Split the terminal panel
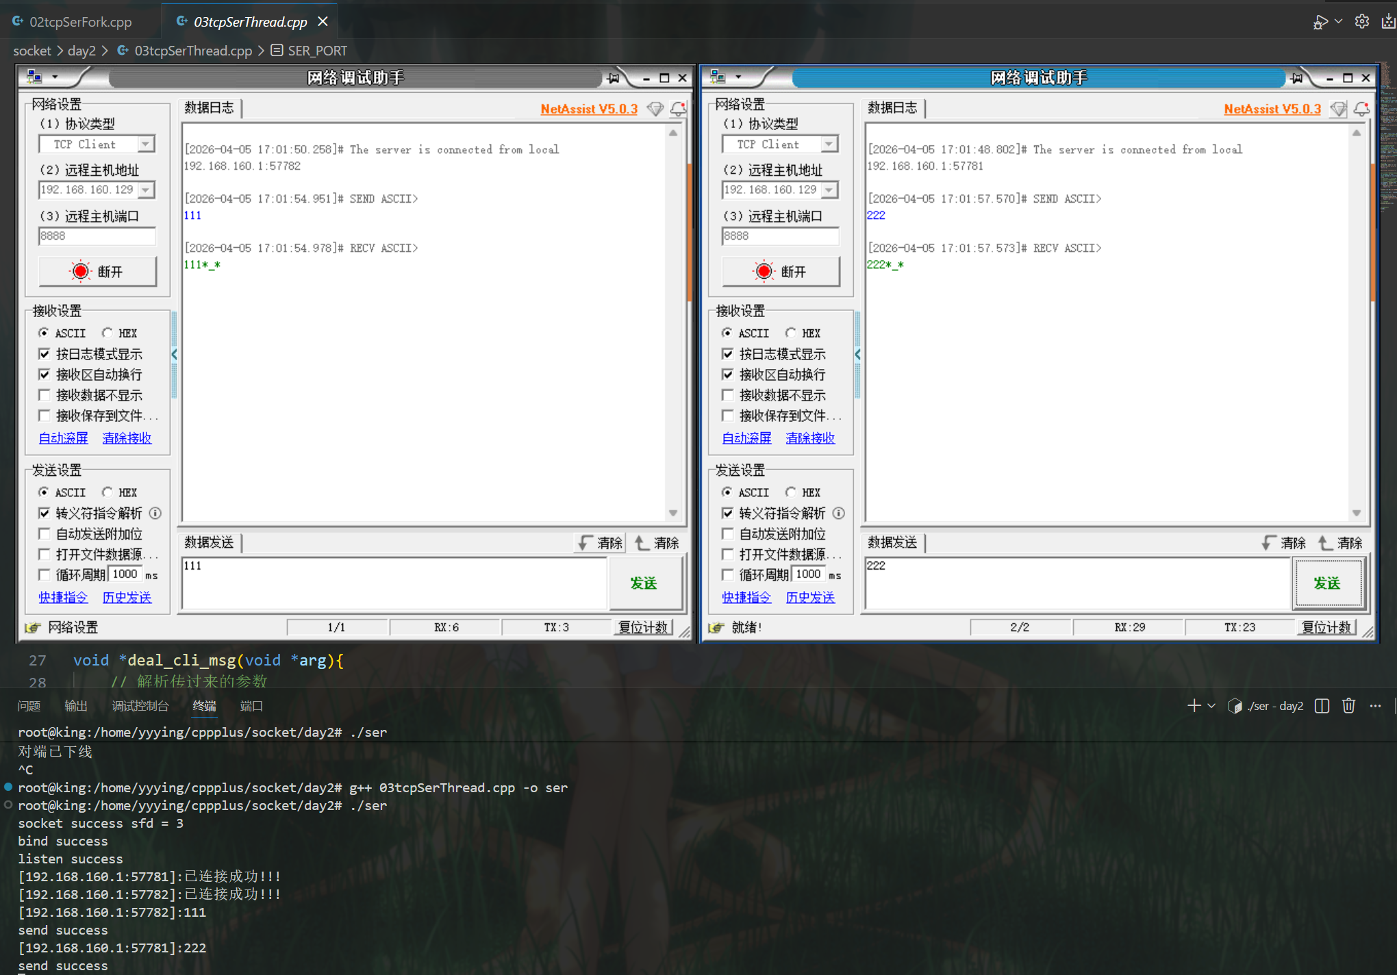The image size is (1397, 975). [x=1322, y=706]
